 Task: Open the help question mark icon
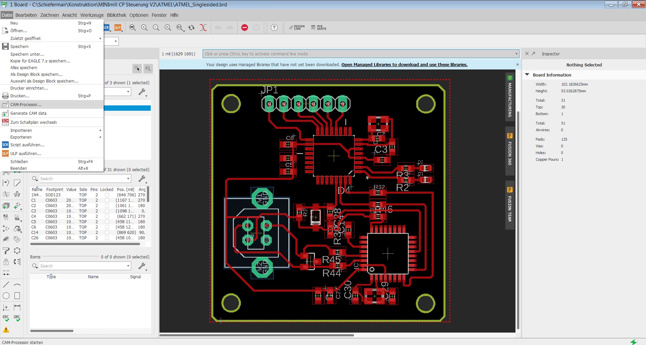coord(274,28)
